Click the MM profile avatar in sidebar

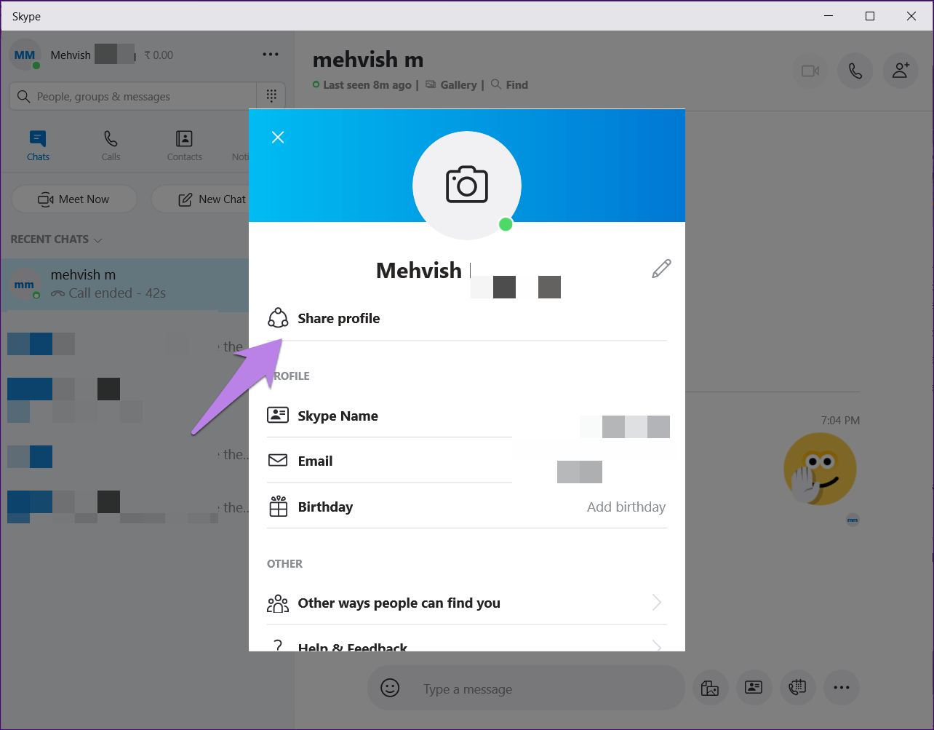[25, 55]
